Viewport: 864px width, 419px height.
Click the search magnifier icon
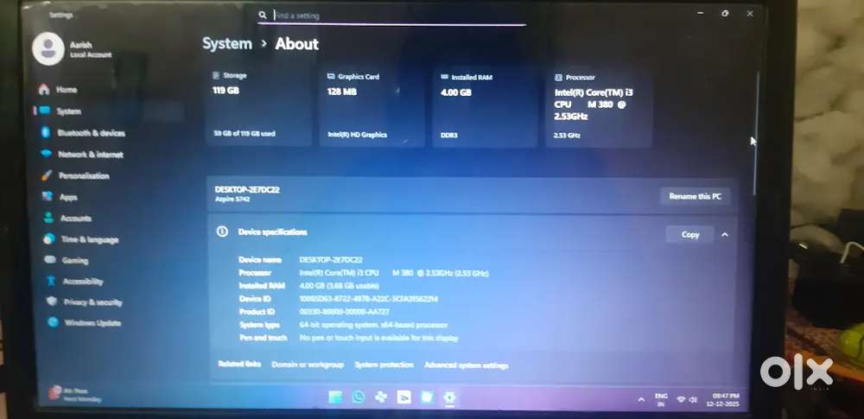(x=264, y=16)
